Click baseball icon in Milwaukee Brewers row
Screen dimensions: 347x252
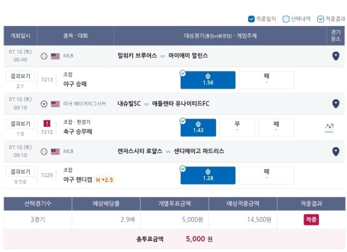(x=44, y=56)
